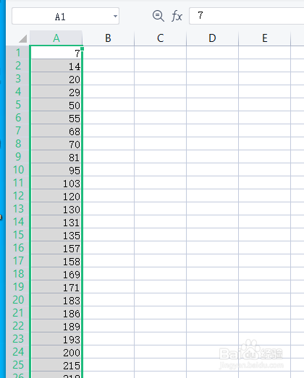Click the cell with value 50

pos(56,105)
